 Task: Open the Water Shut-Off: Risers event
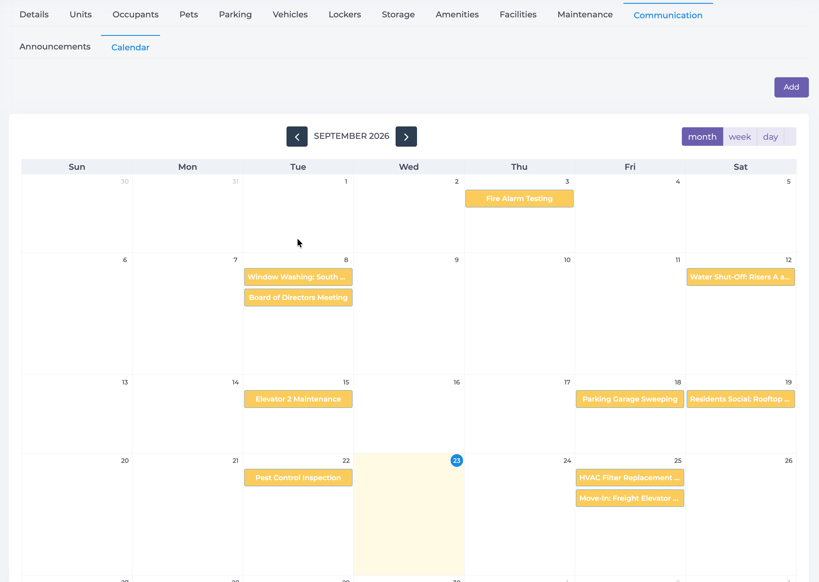[x=741, y=277]
